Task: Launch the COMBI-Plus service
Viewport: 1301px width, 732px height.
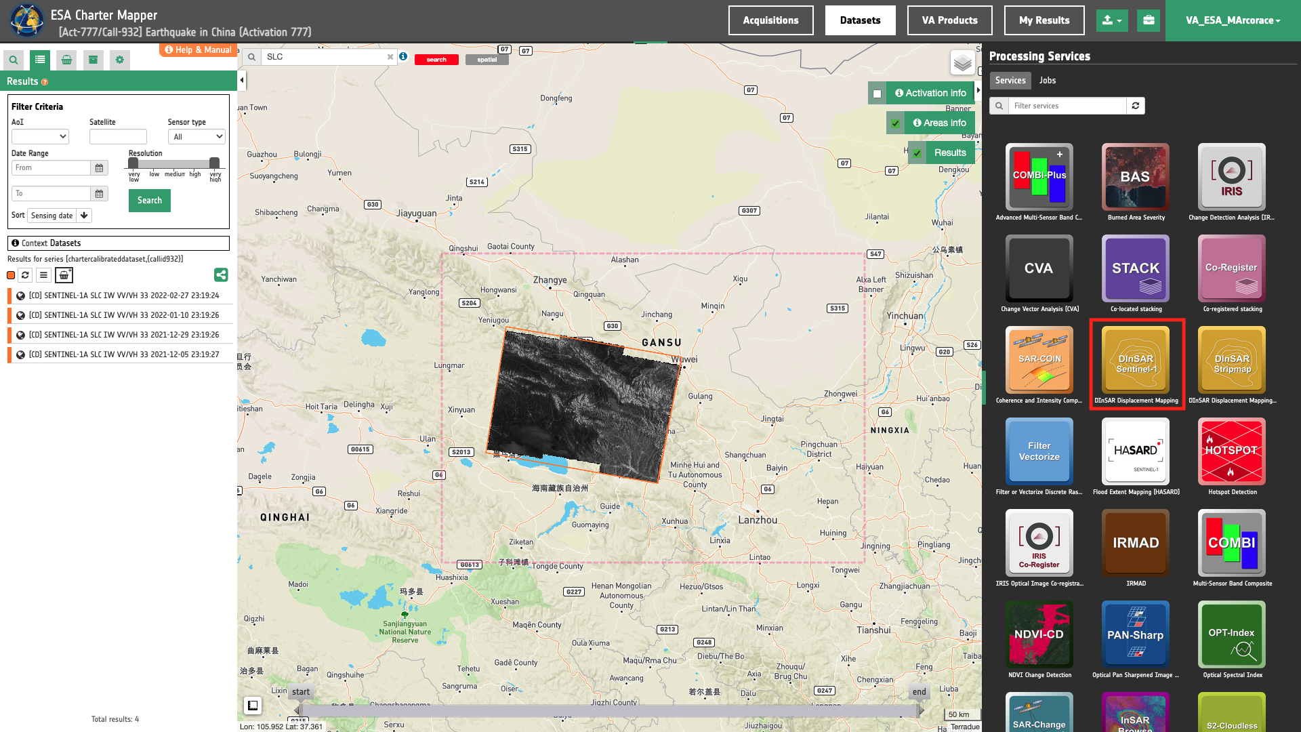Action: 1039,177
